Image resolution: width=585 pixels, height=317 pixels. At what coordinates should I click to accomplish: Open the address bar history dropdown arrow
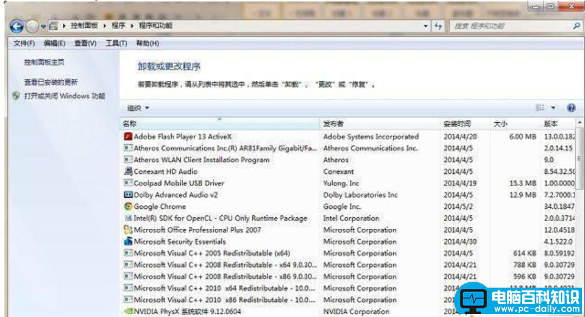[x=425, y=26]
